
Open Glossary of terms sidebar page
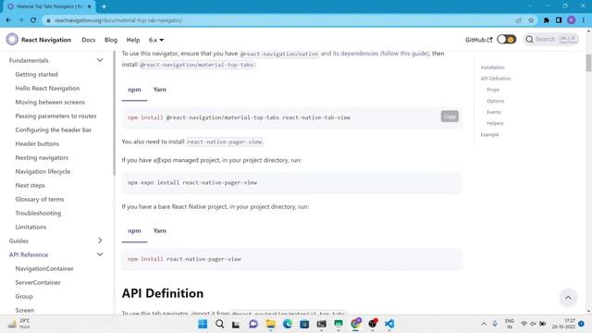click(x=40, y=199)
